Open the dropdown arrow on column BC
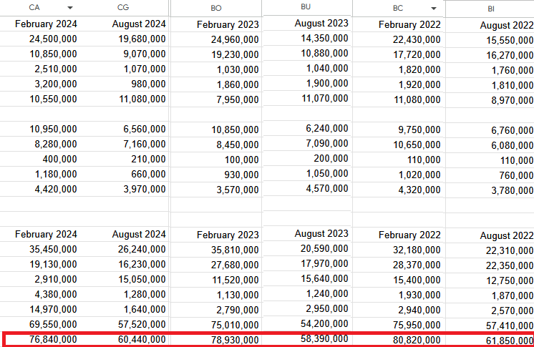The width and height of the screenshot is (534, 347). [434, 9]
